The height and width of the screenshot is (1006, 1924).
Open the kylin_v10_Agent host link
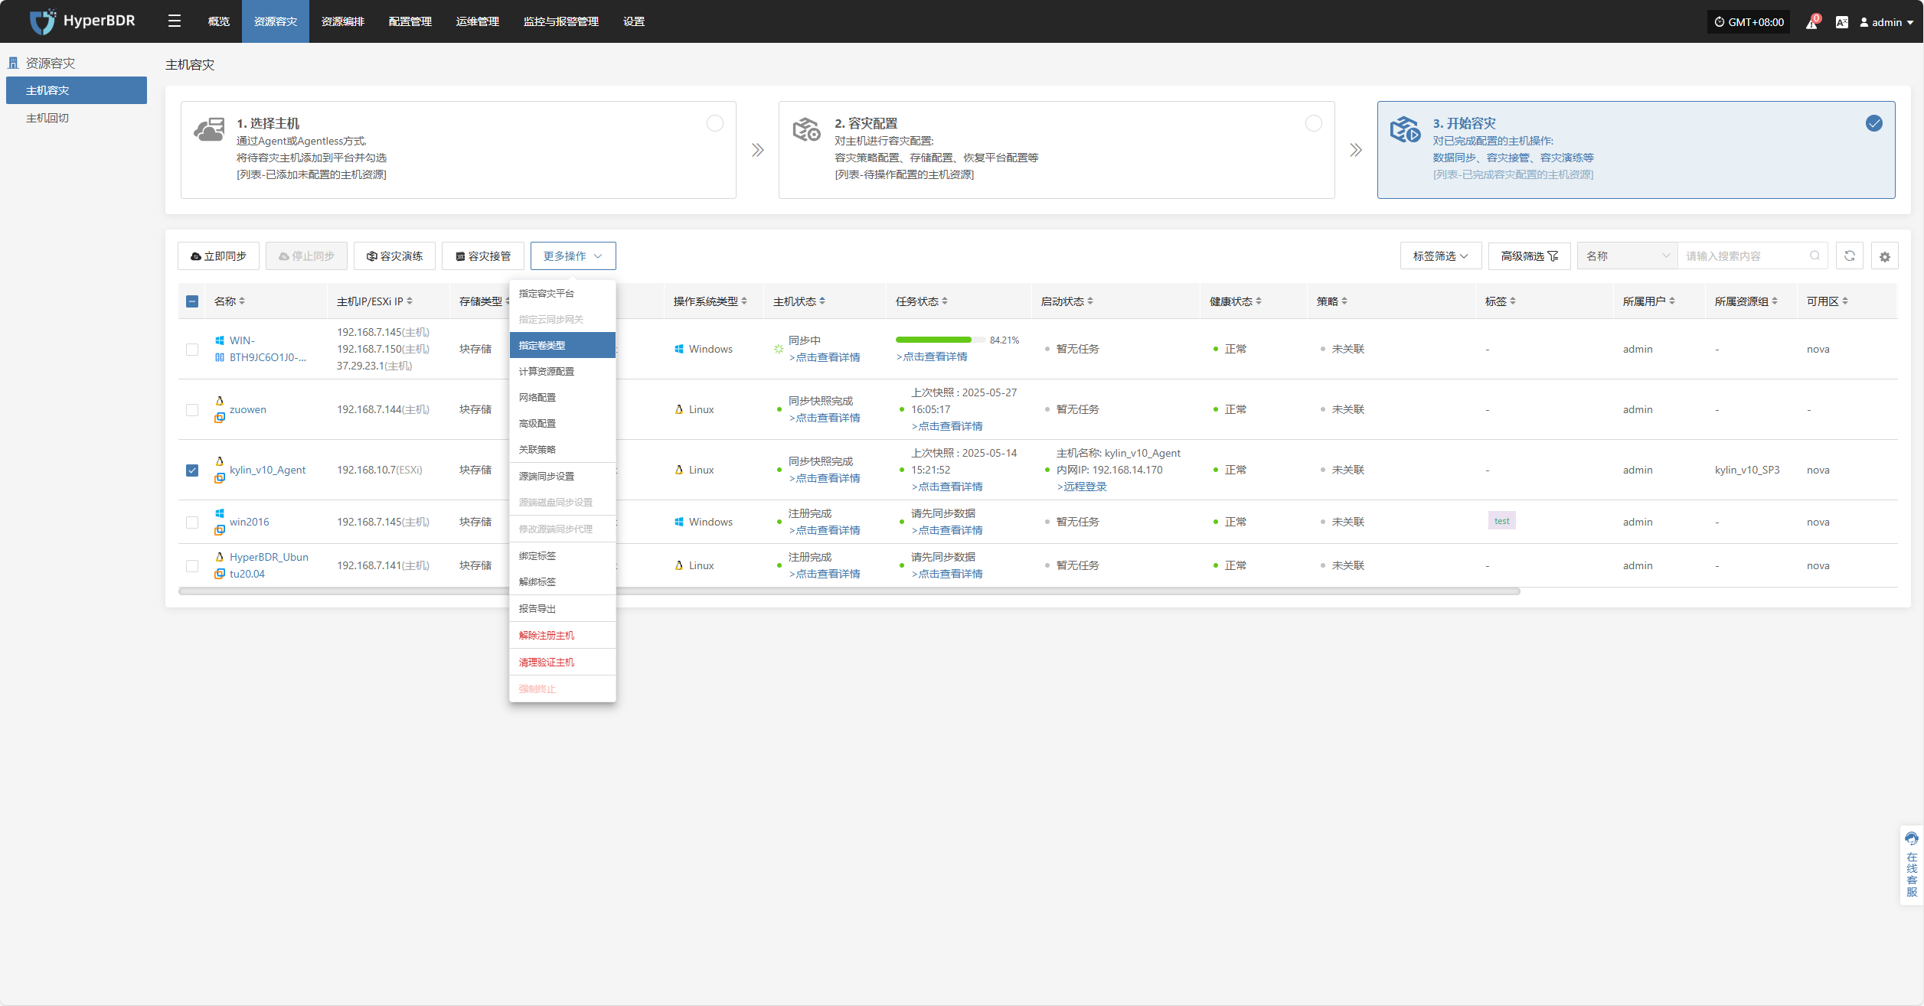click(x=267, y=470)
